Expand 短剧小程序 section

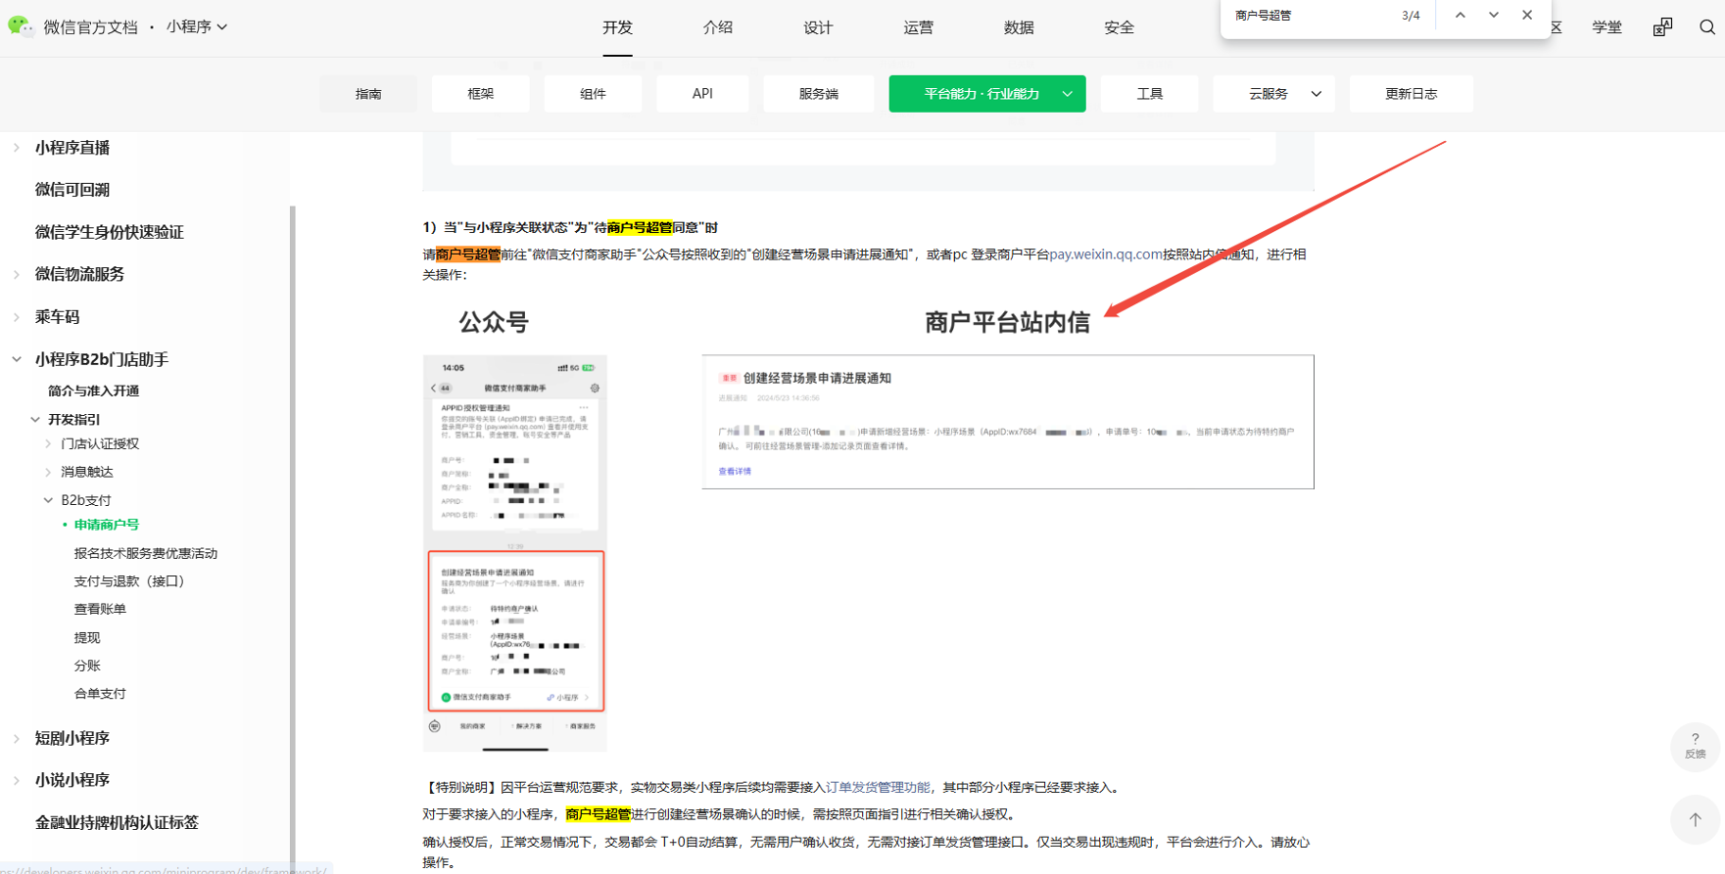pyautogui.click(x=17, y=738)
